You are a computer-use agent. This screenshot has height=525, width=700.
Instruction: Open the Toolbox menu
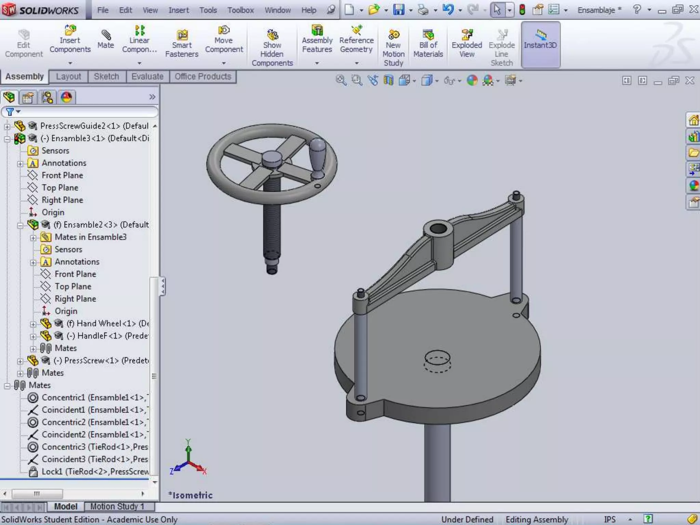pos(241,10)
